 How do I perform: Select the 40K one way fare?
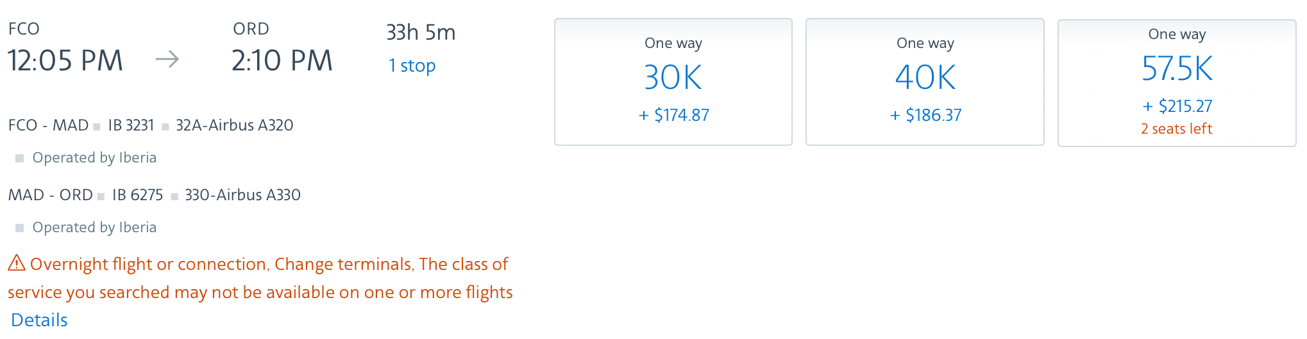click(925, 82)
